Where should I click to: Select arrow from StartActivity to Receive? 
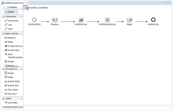(45, 22)
